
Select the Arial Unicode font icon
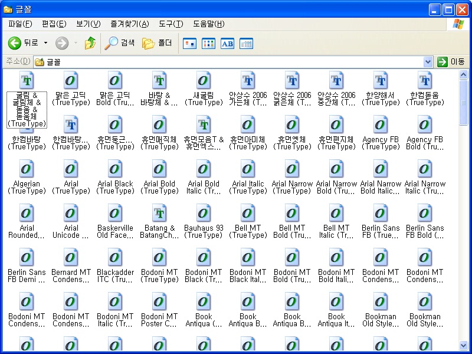[x=71, y=213]
